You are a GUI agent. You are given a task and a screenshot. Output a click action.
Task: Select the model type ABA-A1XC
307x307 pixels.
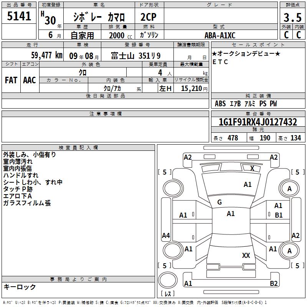(x=220, y=35)
